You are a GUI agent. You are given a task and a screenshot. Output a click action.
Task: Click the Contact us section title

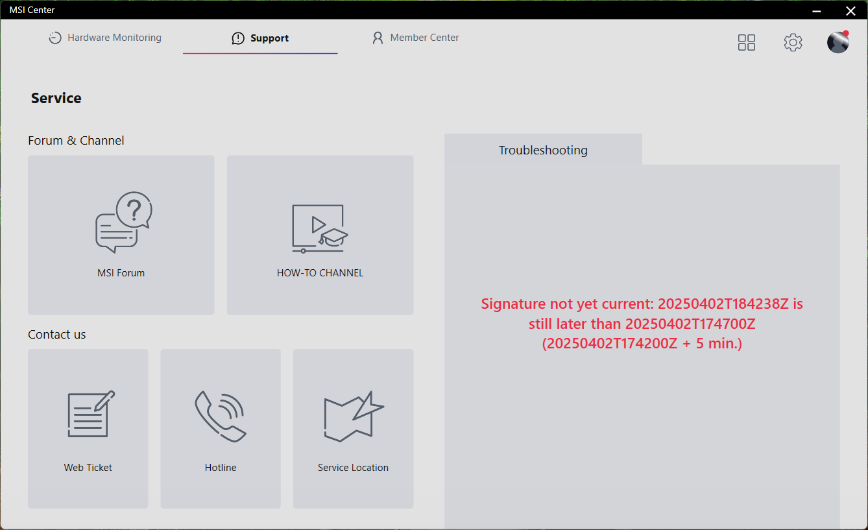(57, 334)
